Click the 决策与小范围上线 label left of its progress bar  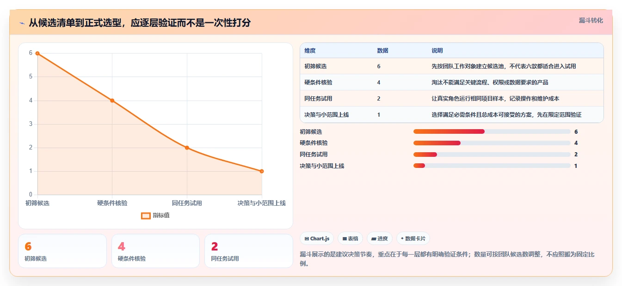click(x=322, y=166)
